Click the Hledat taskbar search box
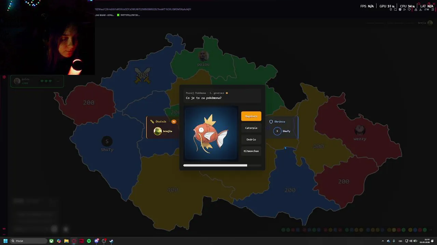Viewport: 437px width, 245px height. pos(28,241)
